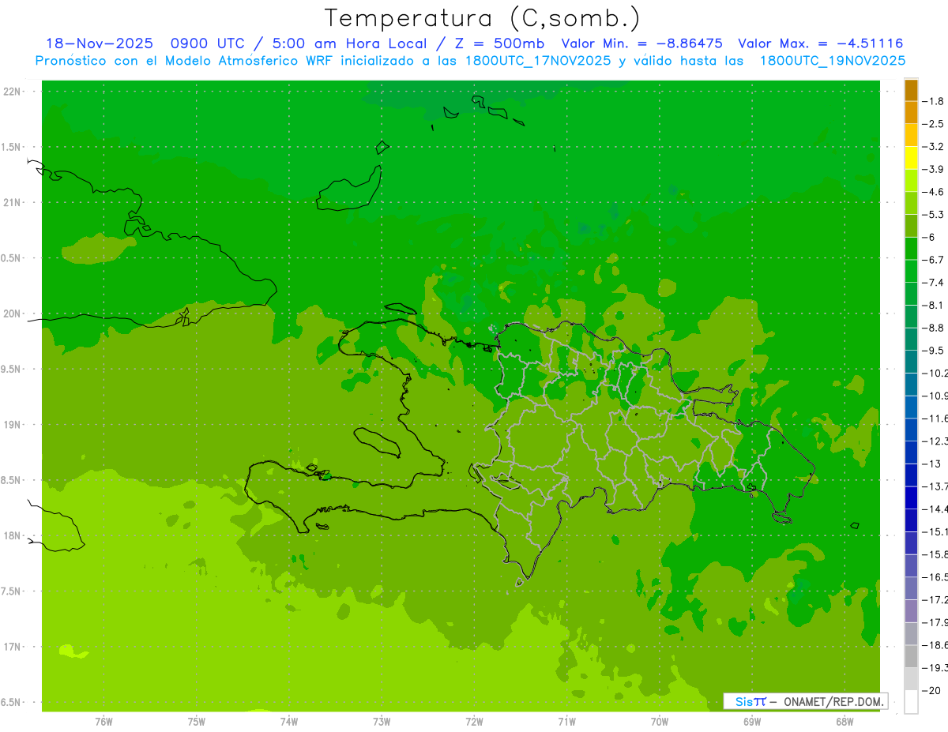948x732 pixels.
Task: Click the '-6.7' legend value
Action: pyautogui.click(x=934, y=260)
